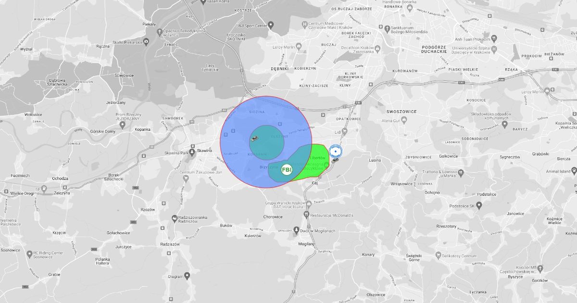Click the Podstolice SKI pin
This screenshot has height=303, width=577.
[479, 205]
